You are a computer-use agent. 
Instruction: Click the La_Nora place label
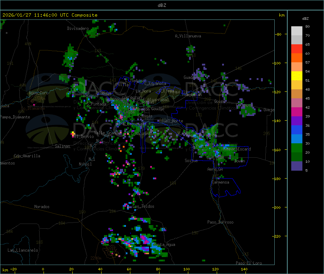tap(143, 91)
